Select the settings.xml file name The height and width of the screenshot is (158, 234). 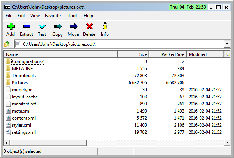coord(24,132)
